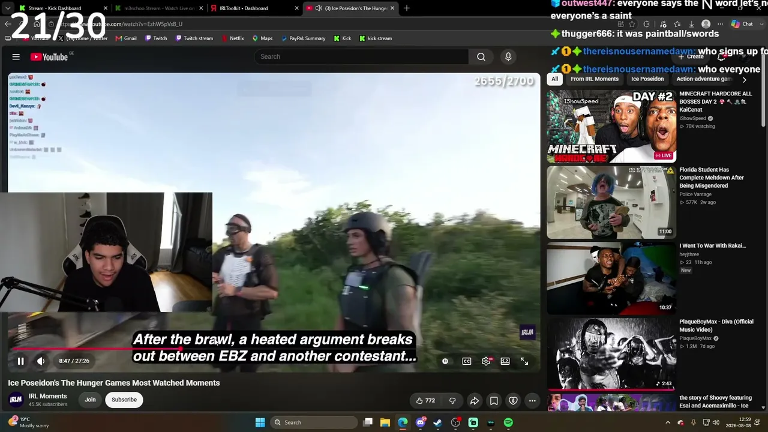Open Twitch bookmark
Viewport: 768px width, 432px height.
[x=155, y=38]
